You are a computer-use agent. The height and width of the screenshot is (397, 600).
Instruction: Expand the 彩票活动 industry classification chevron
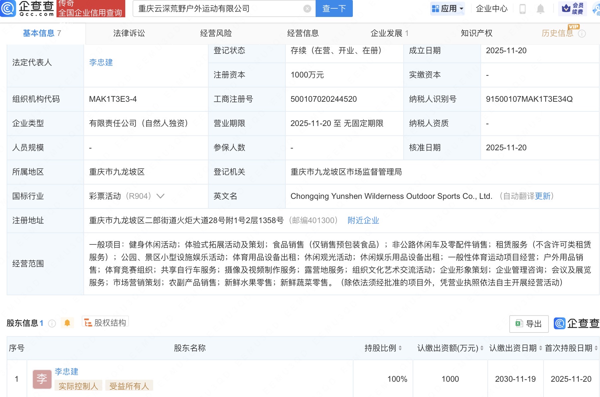point(160,196)
